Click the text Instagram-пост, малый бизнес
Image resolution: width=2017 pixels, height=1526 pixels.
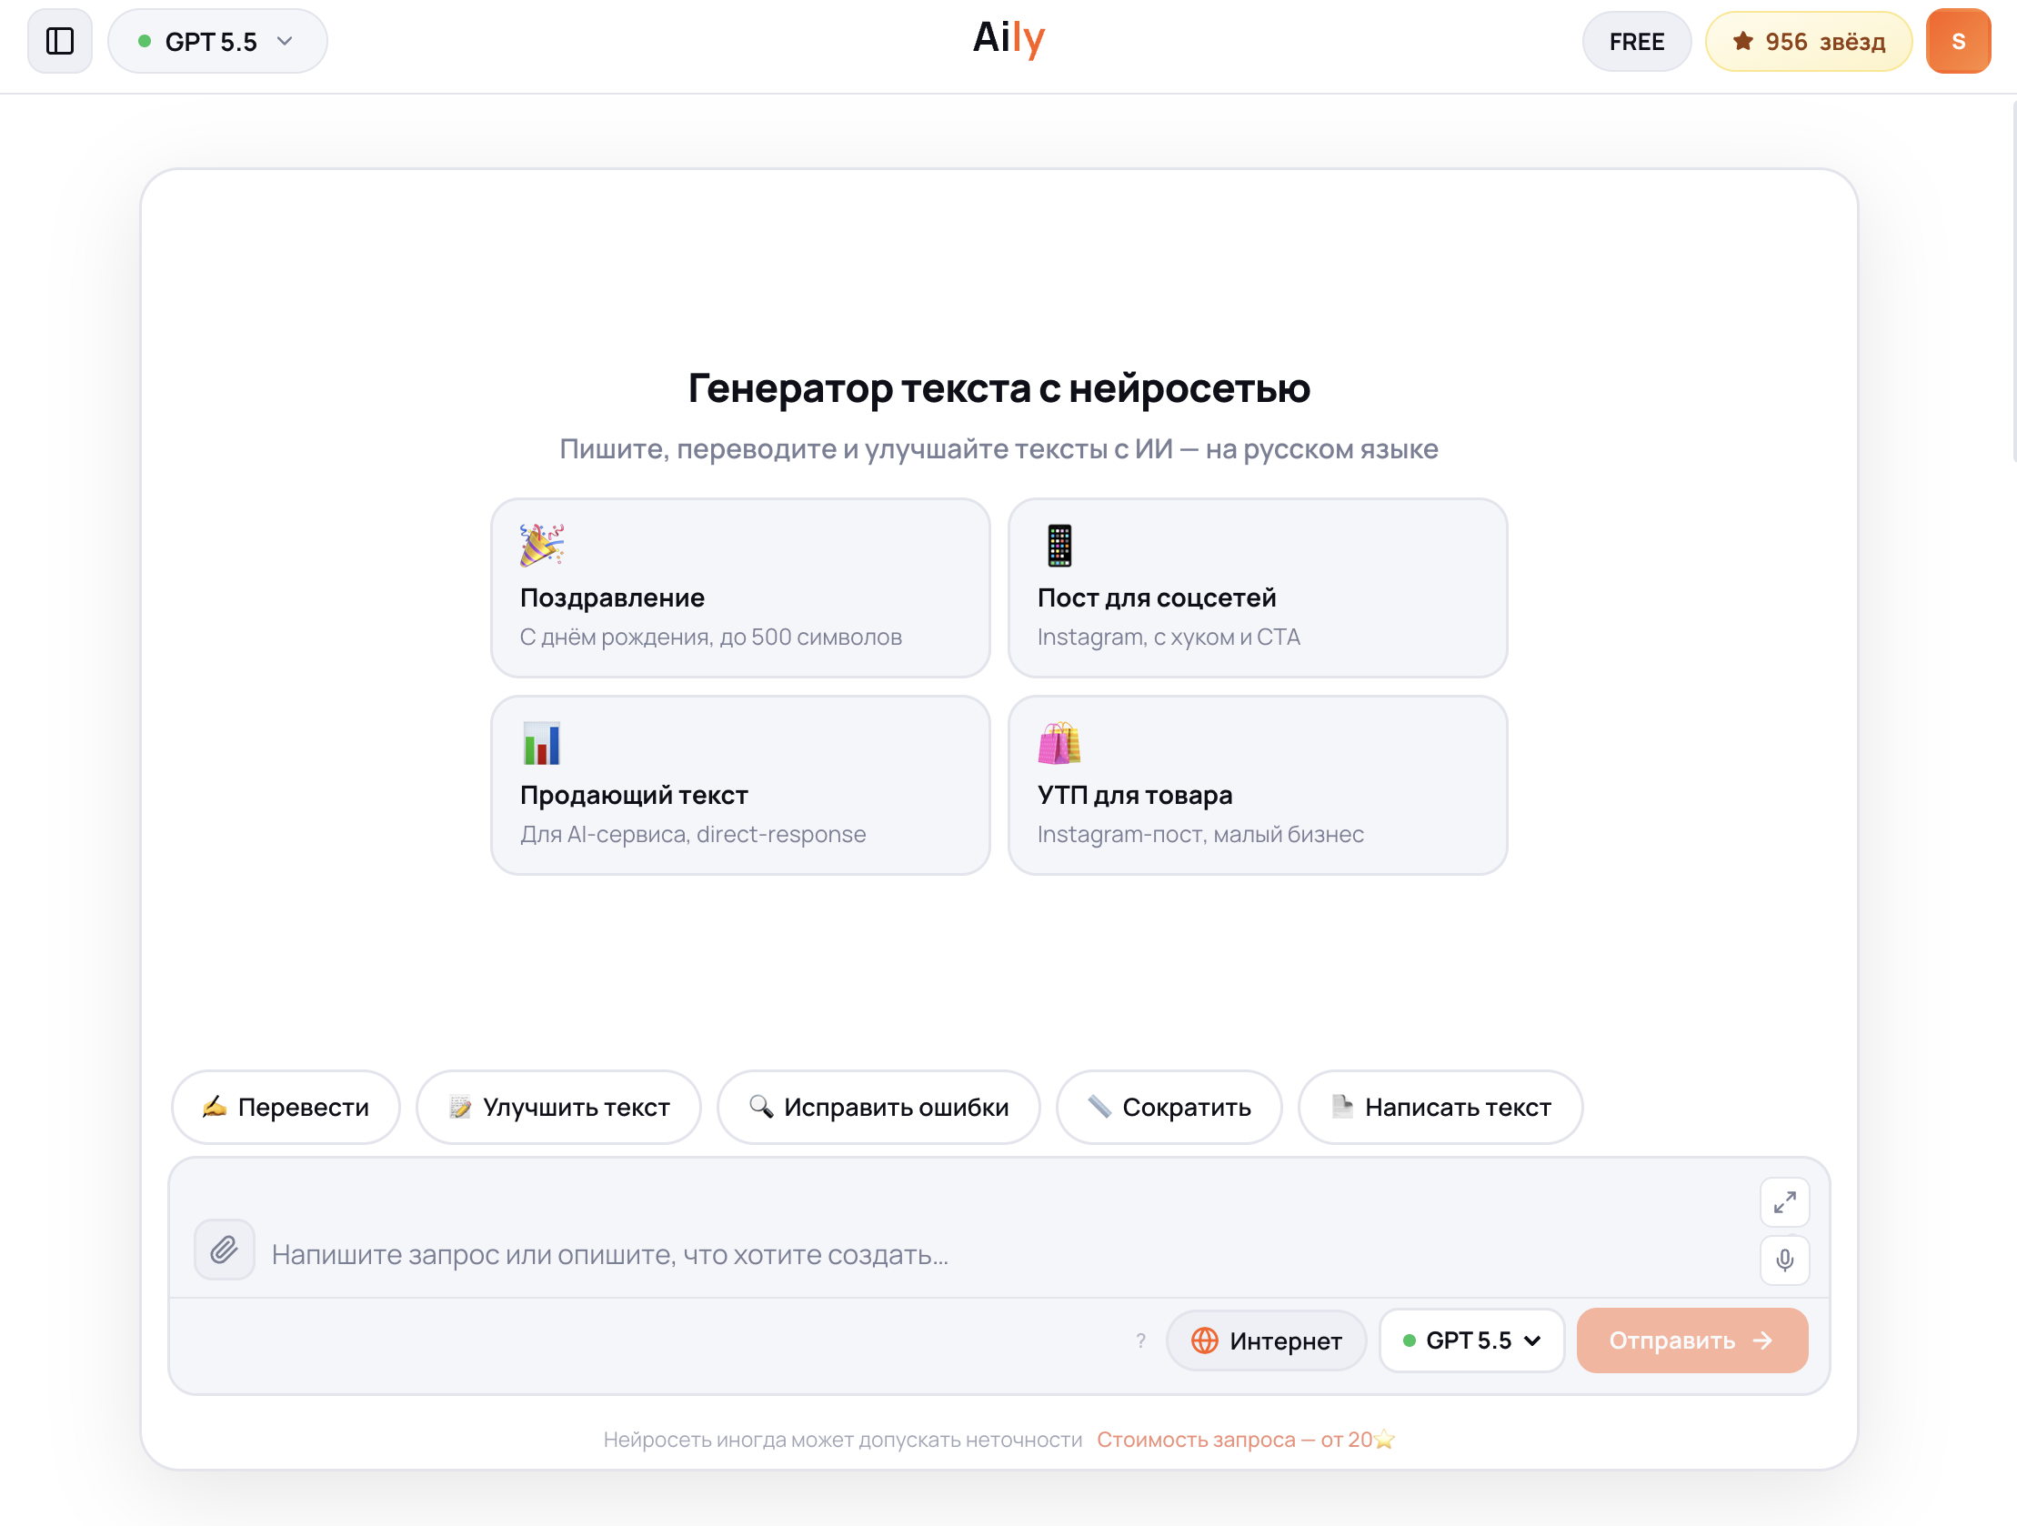tap(1200, 834)
